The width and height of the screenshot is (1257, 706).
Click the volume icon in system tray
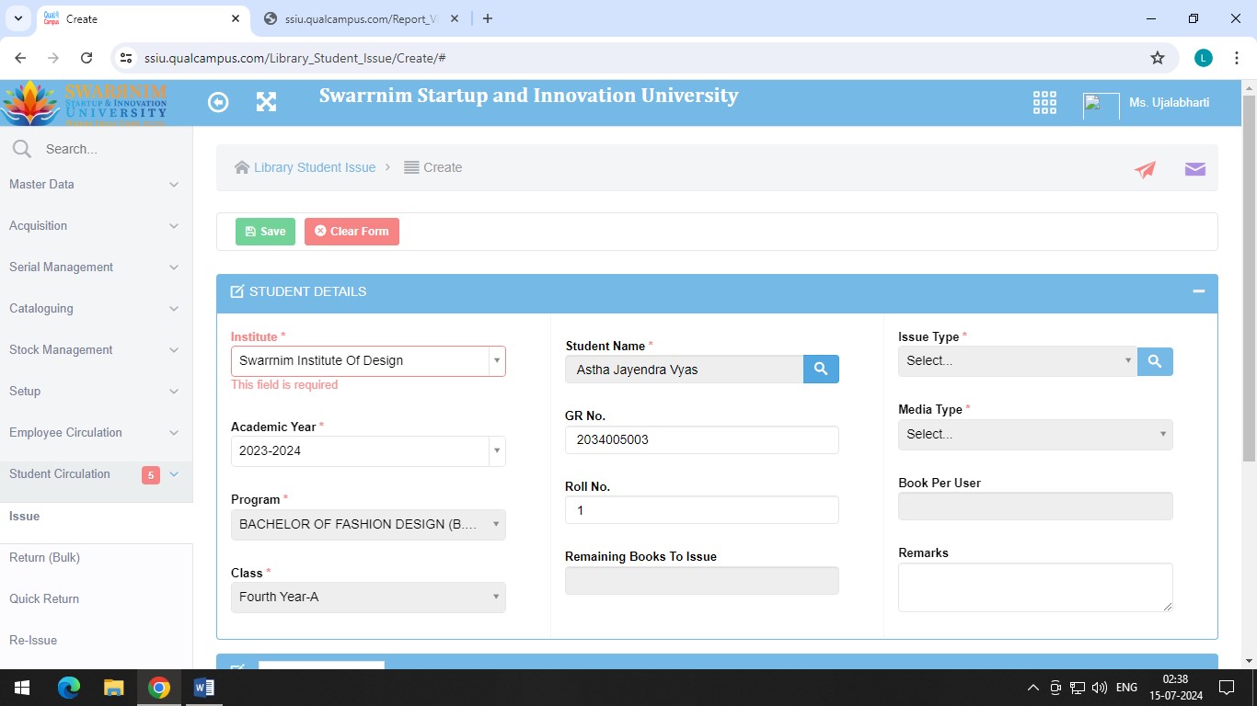[1099, 688]
